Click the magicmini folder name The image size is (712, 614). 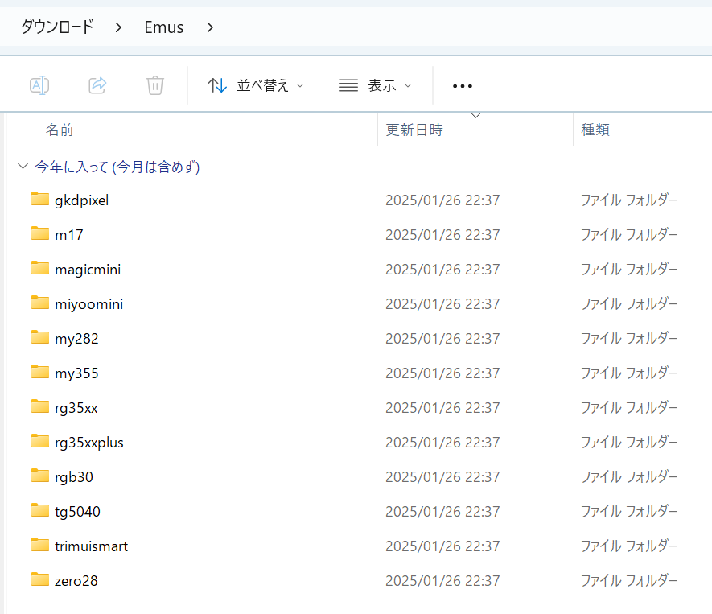[88, 270]
